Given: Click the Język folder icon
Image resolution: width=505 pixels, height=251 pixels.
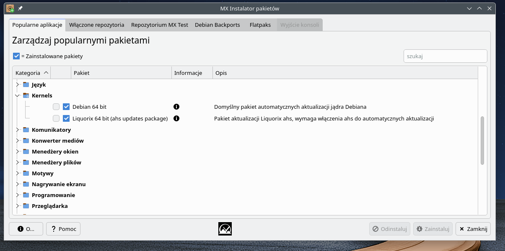Looking at the screenshot, I should pos(26,85).
